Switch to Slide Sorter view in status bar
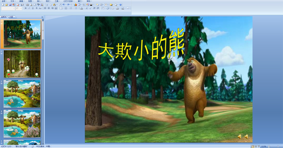283x148 pixels. pyautogui.click(x=256, y=147)
